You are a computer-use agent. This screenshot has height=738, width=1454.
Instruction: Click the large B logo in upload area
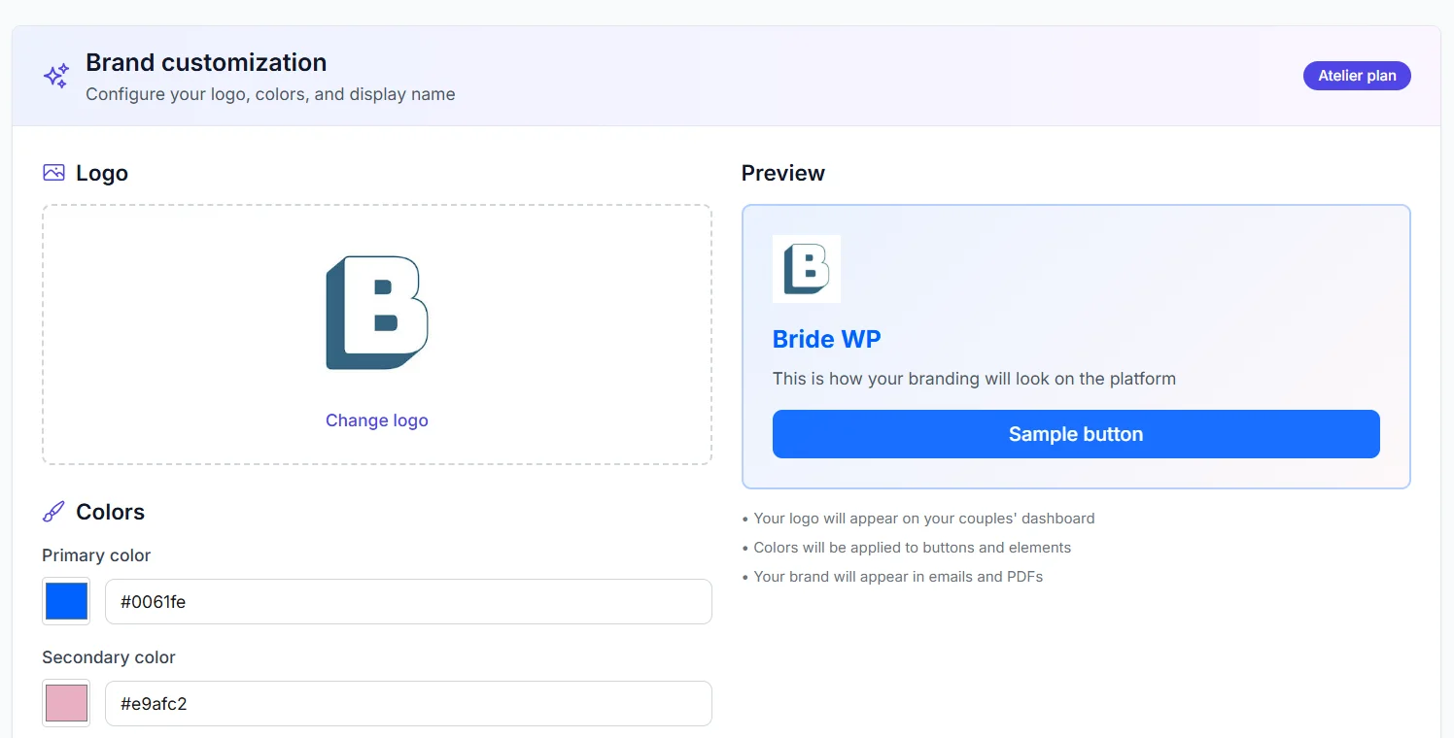click(377, 313)
